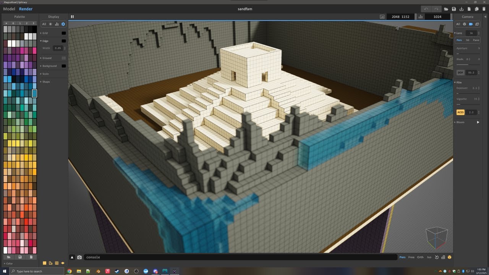This screenshot has width=489, height=275.
Task: Select SG lens mode
Action: [468, 40]
